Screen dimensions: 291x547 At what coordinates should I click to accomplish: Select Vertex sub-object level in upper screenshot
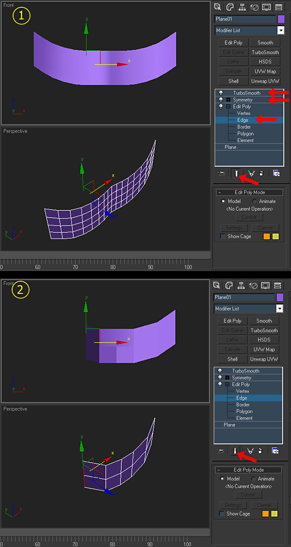pyautogui.click(x=243, y=113)
